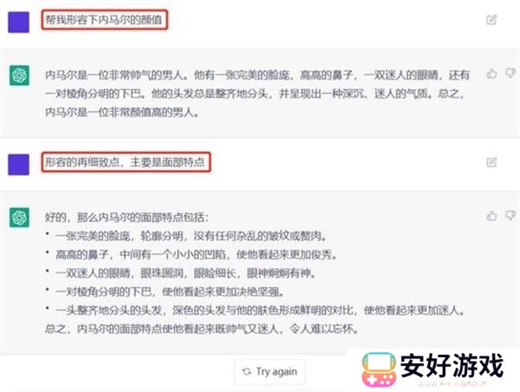Image resolution: width=520 pixels, height=392 pixels.
Task: Select the purple avatar next to "形容的再细致点"
Action: click(x=18, y=164)
